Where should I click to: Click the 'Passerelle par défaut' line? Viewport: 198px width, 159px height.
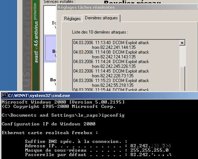[x=98, y=155]
